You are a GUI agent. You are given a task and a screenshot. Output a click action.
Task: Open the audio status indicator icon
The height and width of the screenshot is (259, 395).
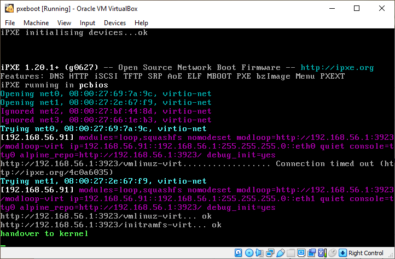(259, 252)
